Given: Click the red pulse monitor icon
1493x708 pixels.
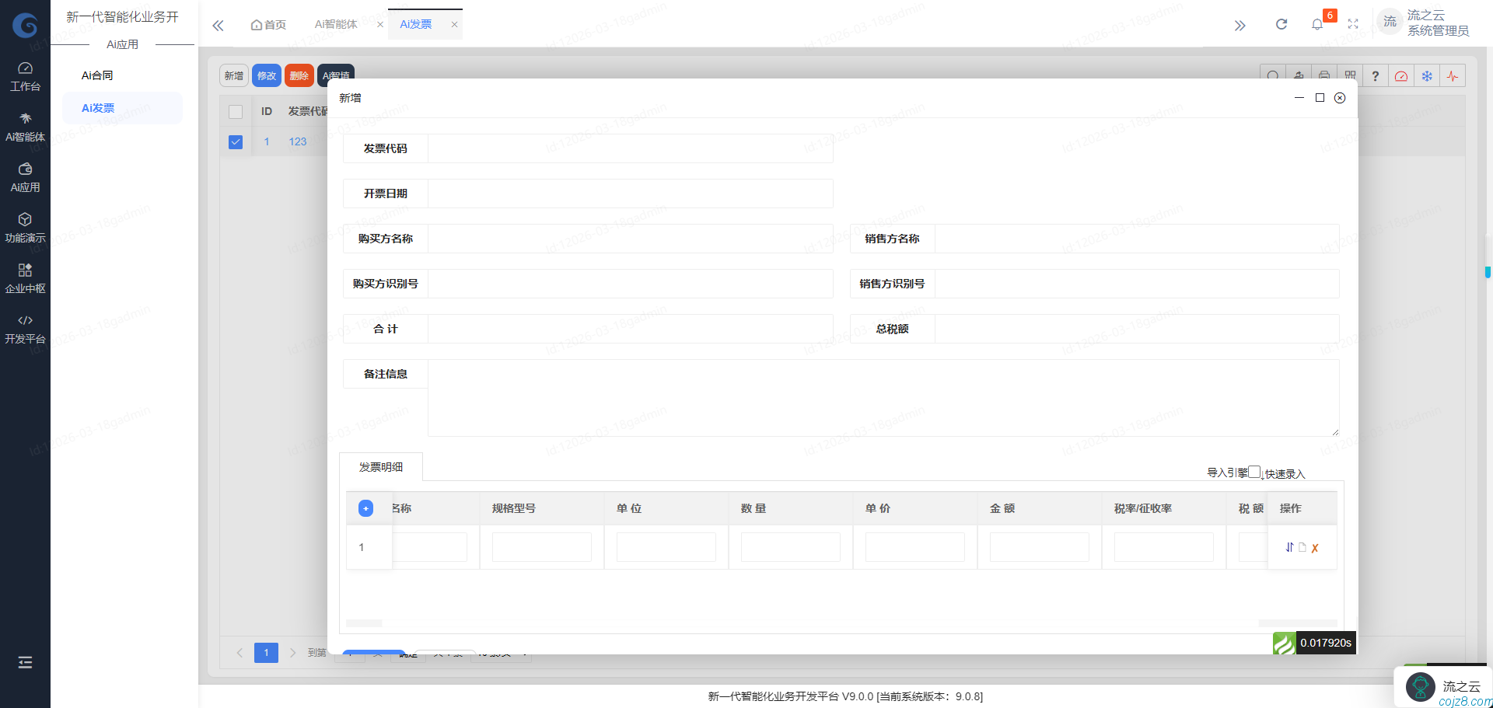Looking at the screenshot, I should point(1453,76).
